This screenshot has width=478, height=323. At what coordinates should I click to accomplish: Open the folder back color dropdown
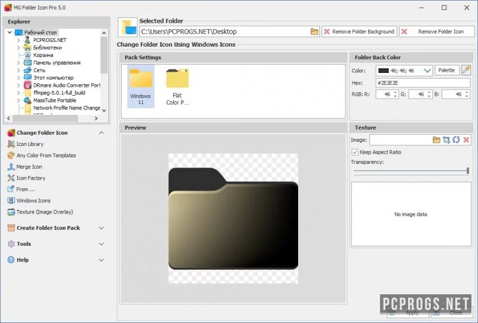pos(427,71)
